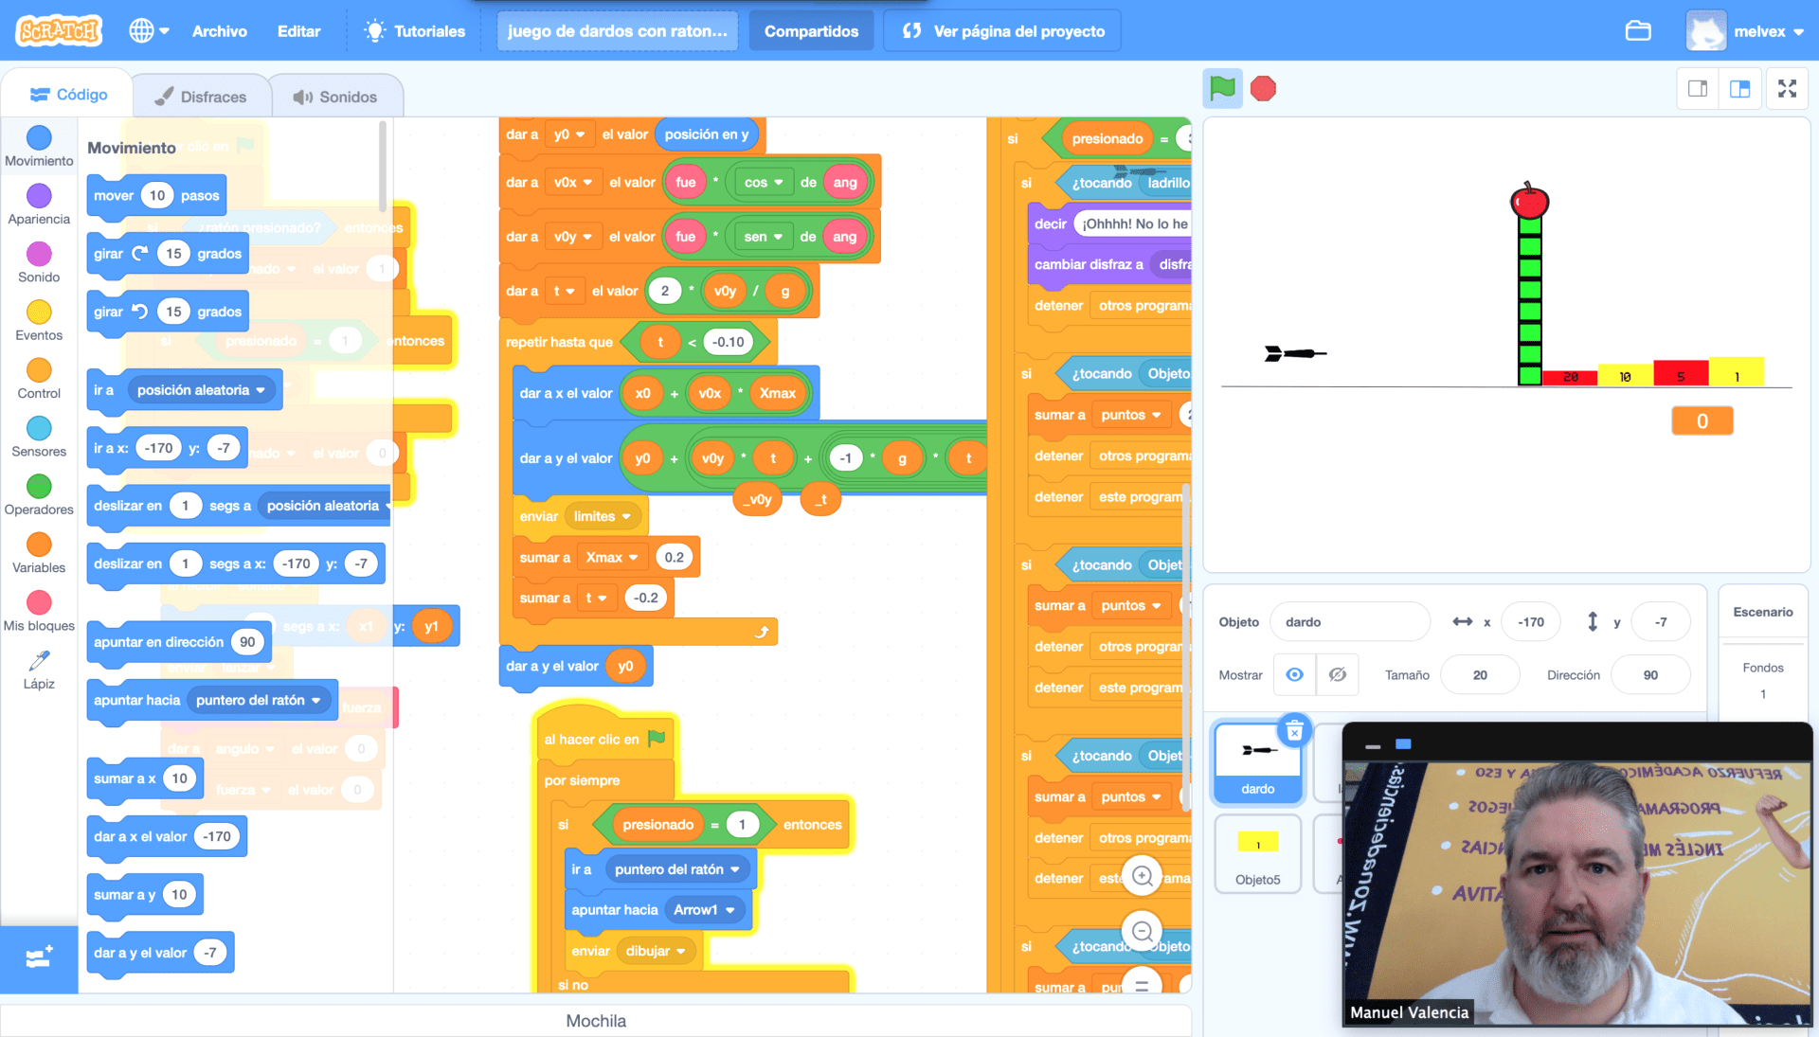Expand the melvex account menu
This screenshot has height=1037, width=1819.
1746,31
